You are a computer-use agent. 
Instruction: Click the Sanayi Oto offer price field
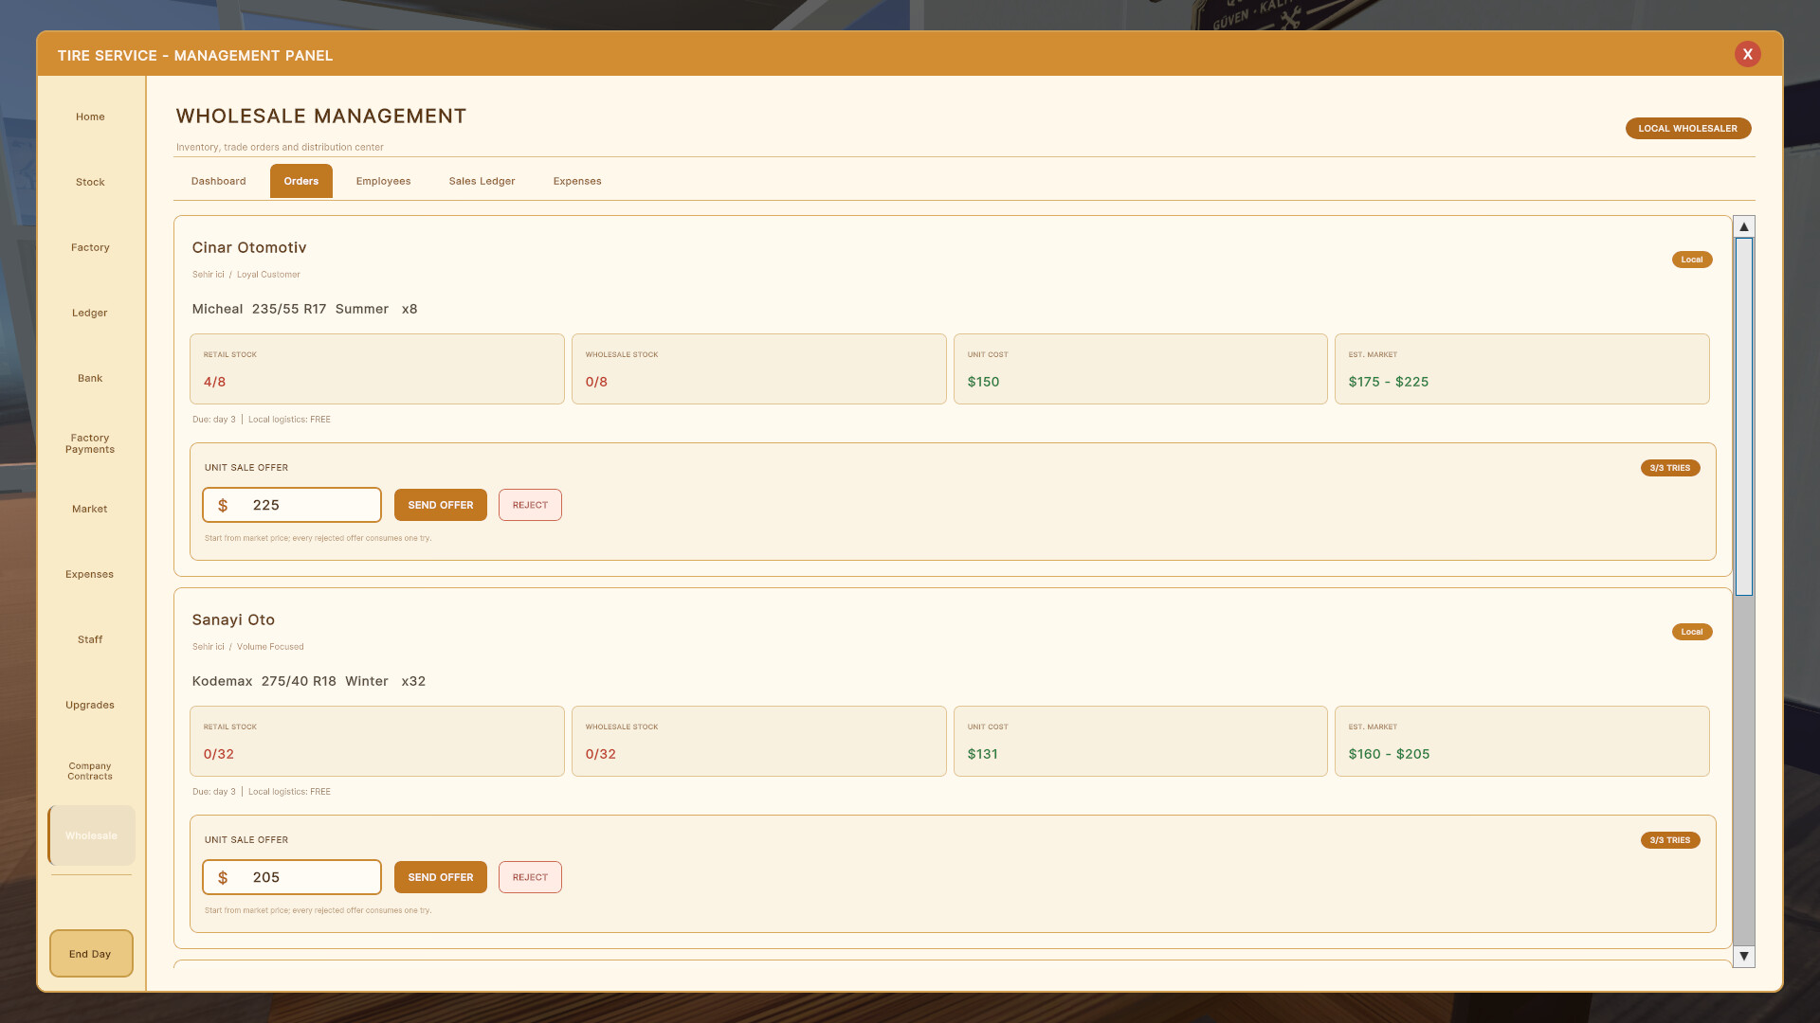pos(292,877)
